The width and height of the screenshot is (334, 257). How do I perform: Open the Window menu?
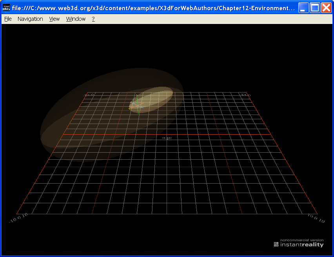pyautogui.click(x=75, y=18)
